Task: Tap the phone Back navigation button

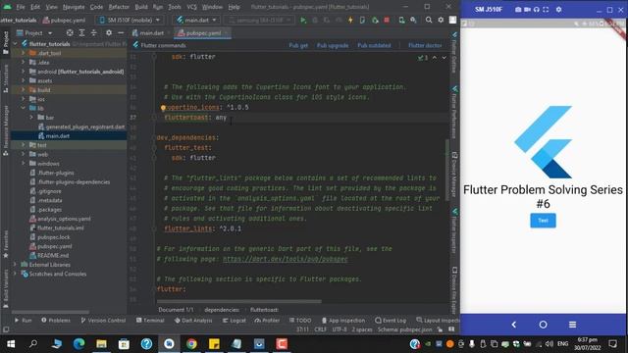Action: (x=514, y=325)
